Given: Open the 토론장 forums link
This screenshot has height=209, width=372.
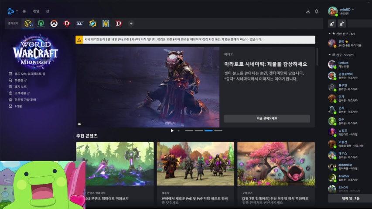Looking at the screenshot, I should 18,80.
